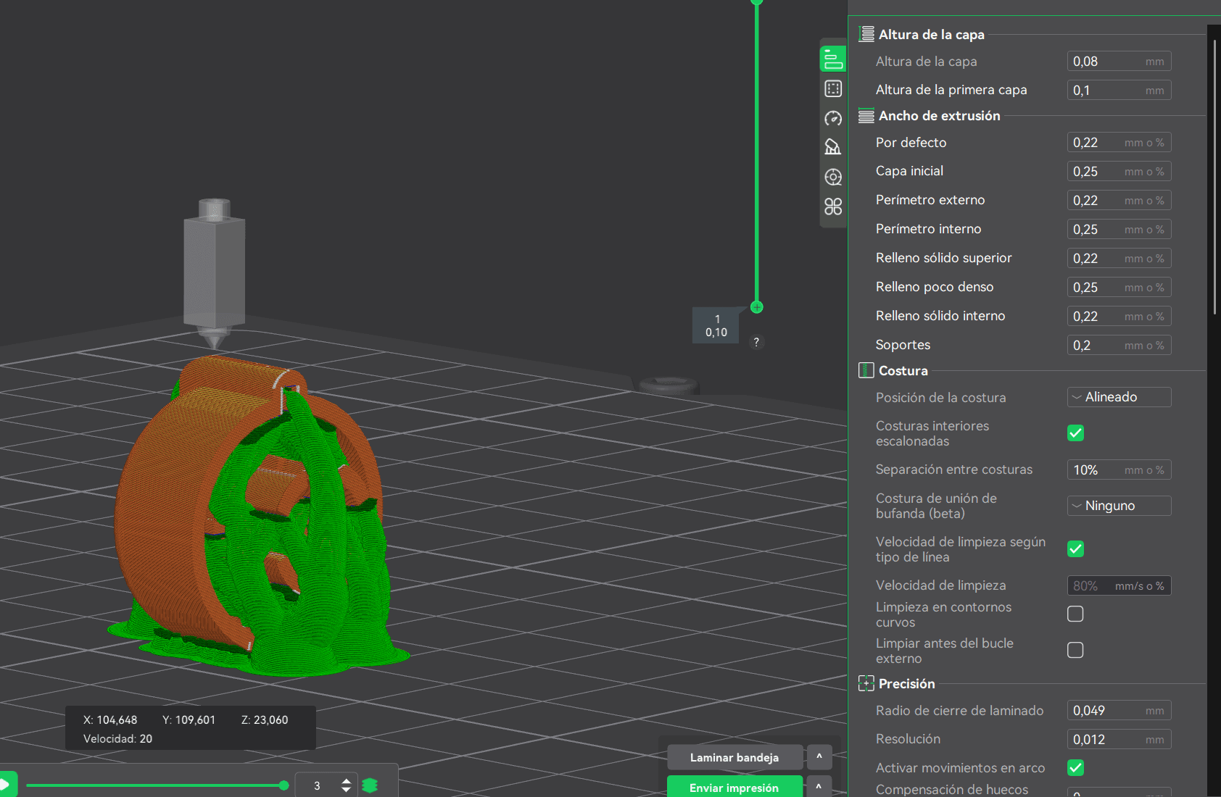Expand Laminar bandeja options arrow
Screen dimensions: 1221x797
tap(819, 757)
